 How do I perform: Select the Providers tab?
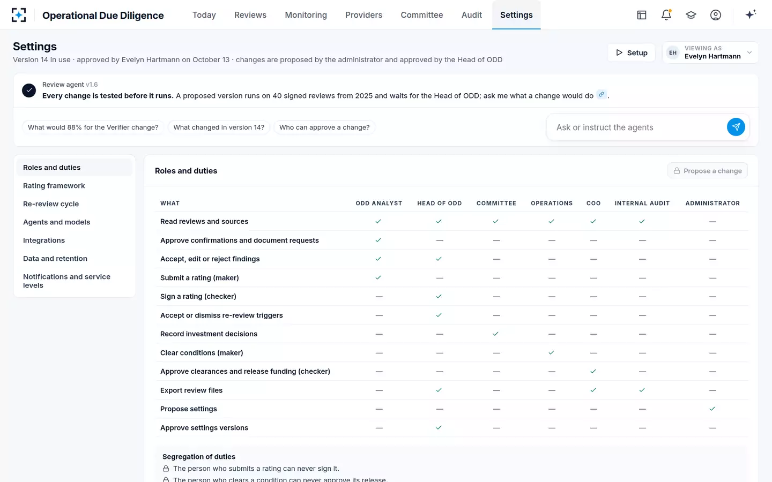pos(364,15)
